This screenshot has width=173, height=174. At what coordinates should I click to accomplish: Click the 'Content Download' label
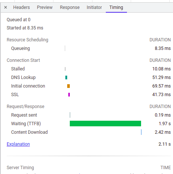(x=29, y=132)
